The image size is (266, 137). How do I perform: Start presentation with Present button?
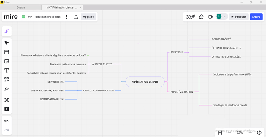(238, 17)
